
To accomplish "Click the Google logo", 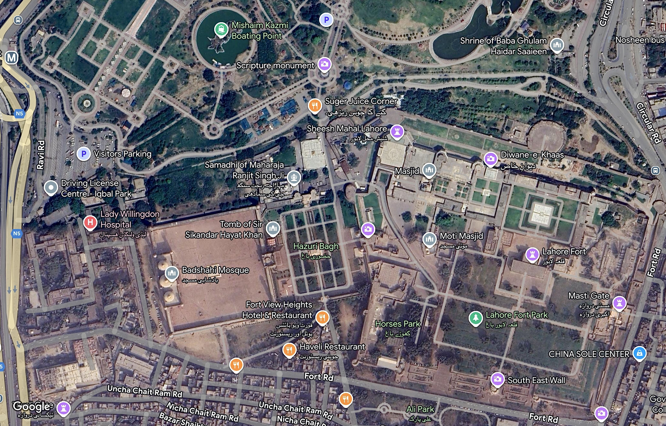I will (x=31, y=407).
